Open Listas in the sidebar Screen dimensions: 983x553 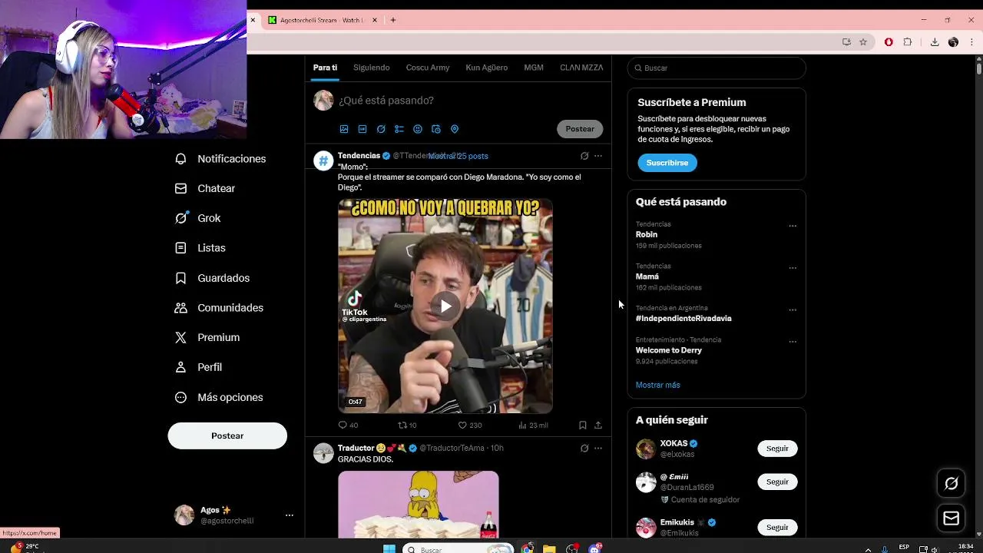[200, 248]
